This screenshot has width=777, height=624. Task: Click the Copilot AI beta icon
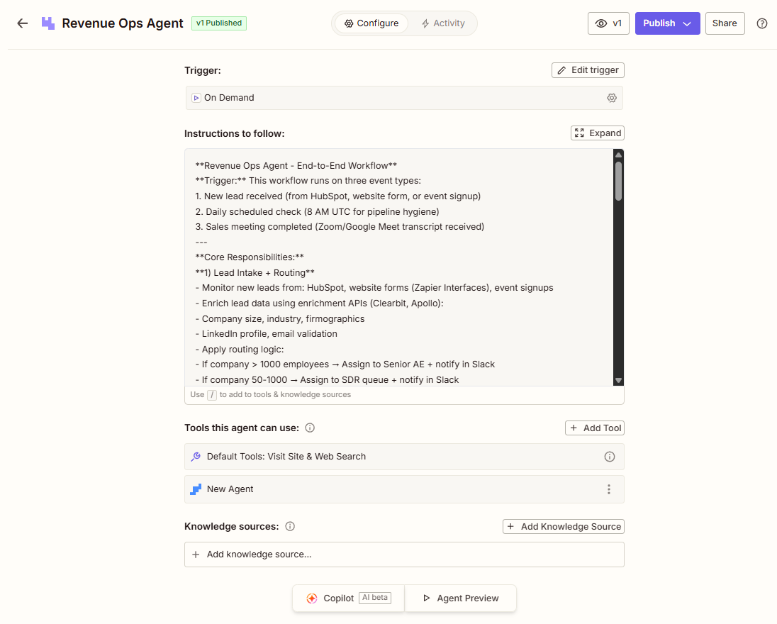312,598
